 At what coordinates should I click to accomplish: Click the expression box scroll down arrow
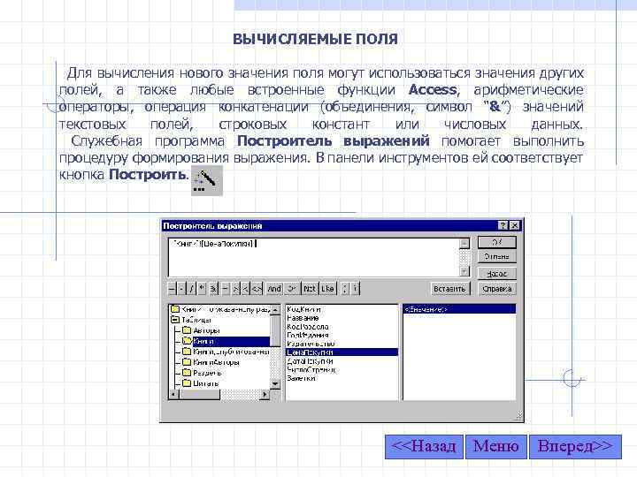(464, 271)
